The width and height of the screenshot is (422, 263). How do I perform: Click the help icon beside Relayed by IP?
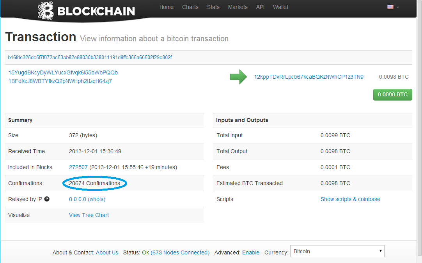(47, 199)
